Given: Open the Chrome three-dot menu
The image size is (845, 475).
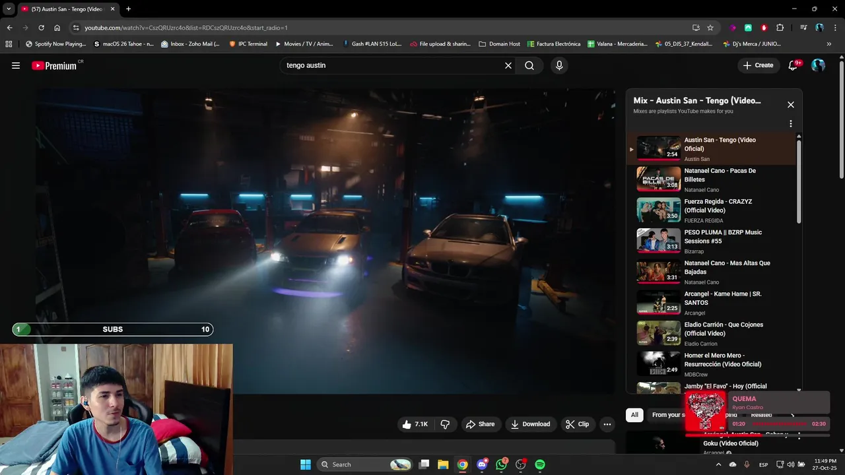Looking at the screenshot, I should [836, 28].
